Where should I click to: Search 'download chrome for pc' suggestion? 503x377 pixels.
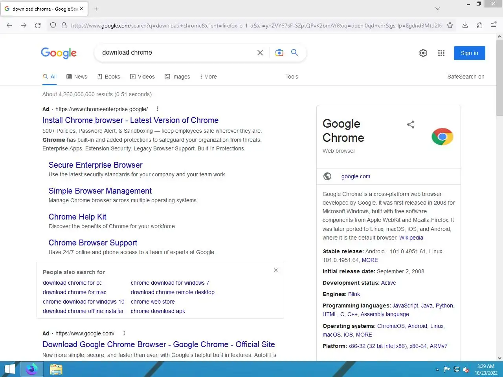[72, 283]
